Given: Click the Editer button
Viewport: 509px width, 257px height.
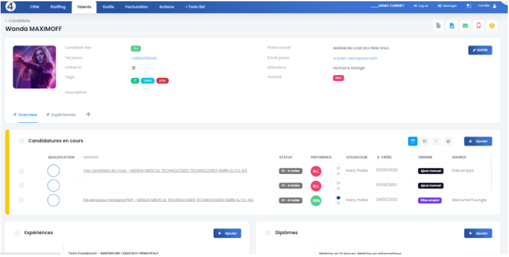Looking at the screenshot, I should click(x=480, y=50).
